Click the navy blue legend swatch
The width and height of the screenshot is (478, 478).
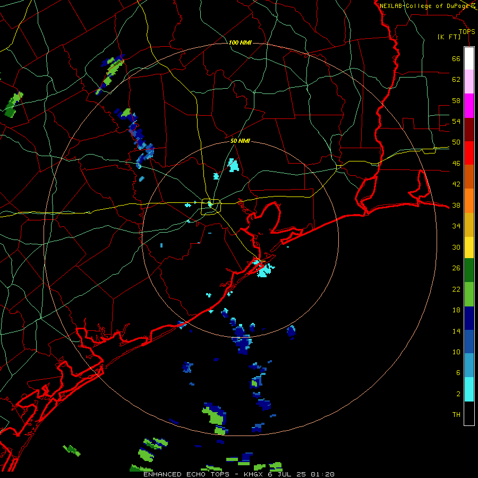(469, 318)
